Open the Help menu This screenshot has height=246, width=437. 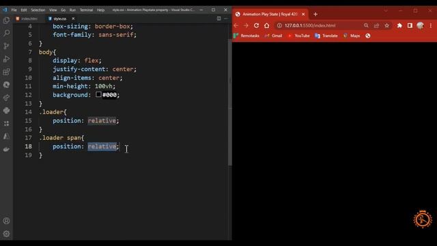[x=100, y=10]
